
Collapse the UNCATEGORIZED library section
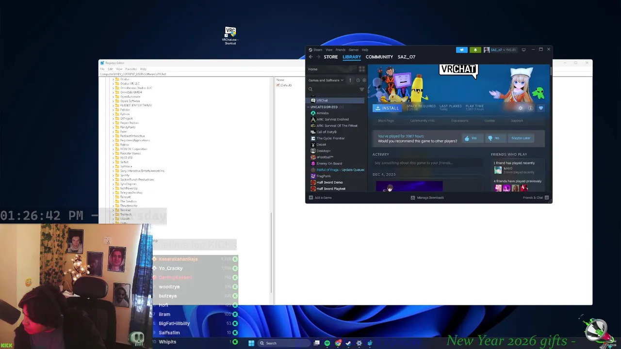click(x=309, y=107)
